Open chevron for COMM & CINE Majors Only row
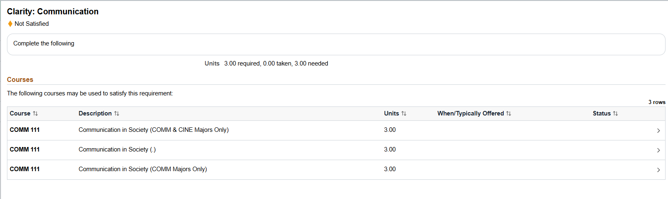668x199 pixels. click(x=659, y=131)
